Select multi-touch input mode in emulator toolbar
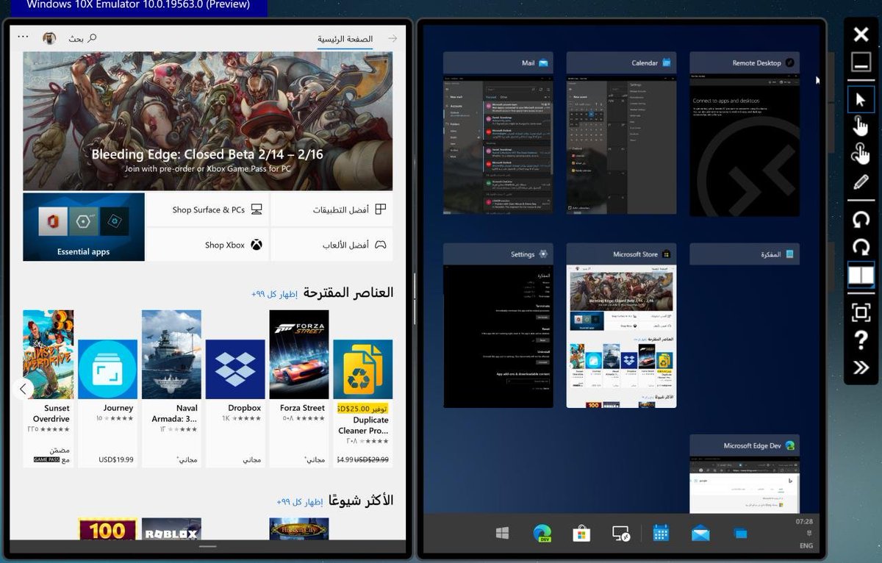This screenshot has height=563, width=882. click(x=861, y=153)
